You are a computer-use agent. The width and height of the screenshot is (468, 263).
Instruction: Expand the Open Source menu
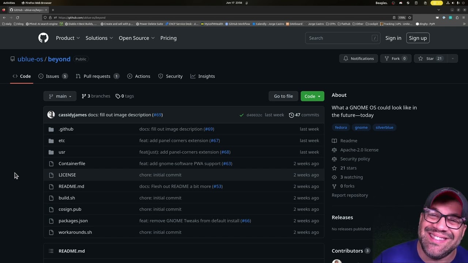pyautogui.click(x=137, y=38)
